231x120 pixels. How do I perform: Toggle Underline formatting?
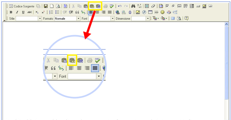tap(23, 12)
